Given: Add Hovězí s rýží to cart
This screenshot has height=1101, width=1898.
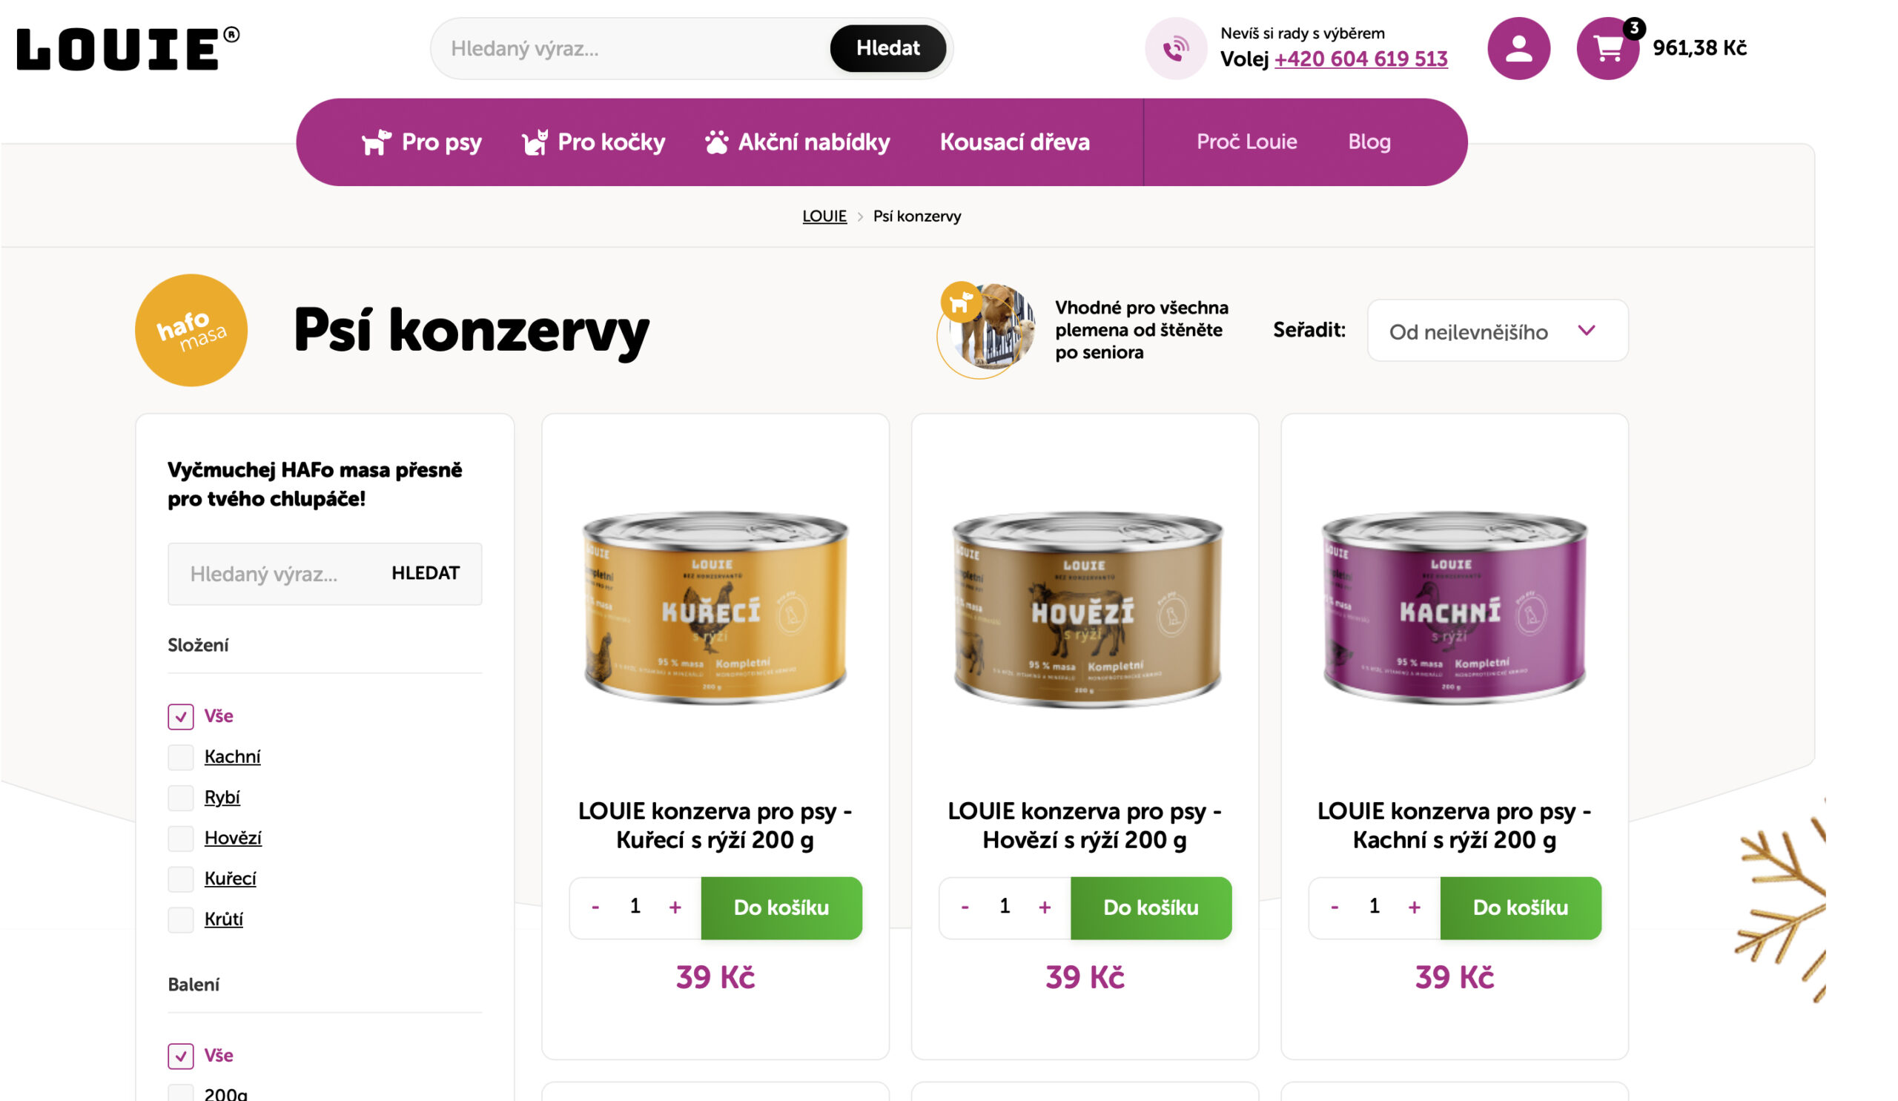Looking at the screenshot, I should (1151, 907).
